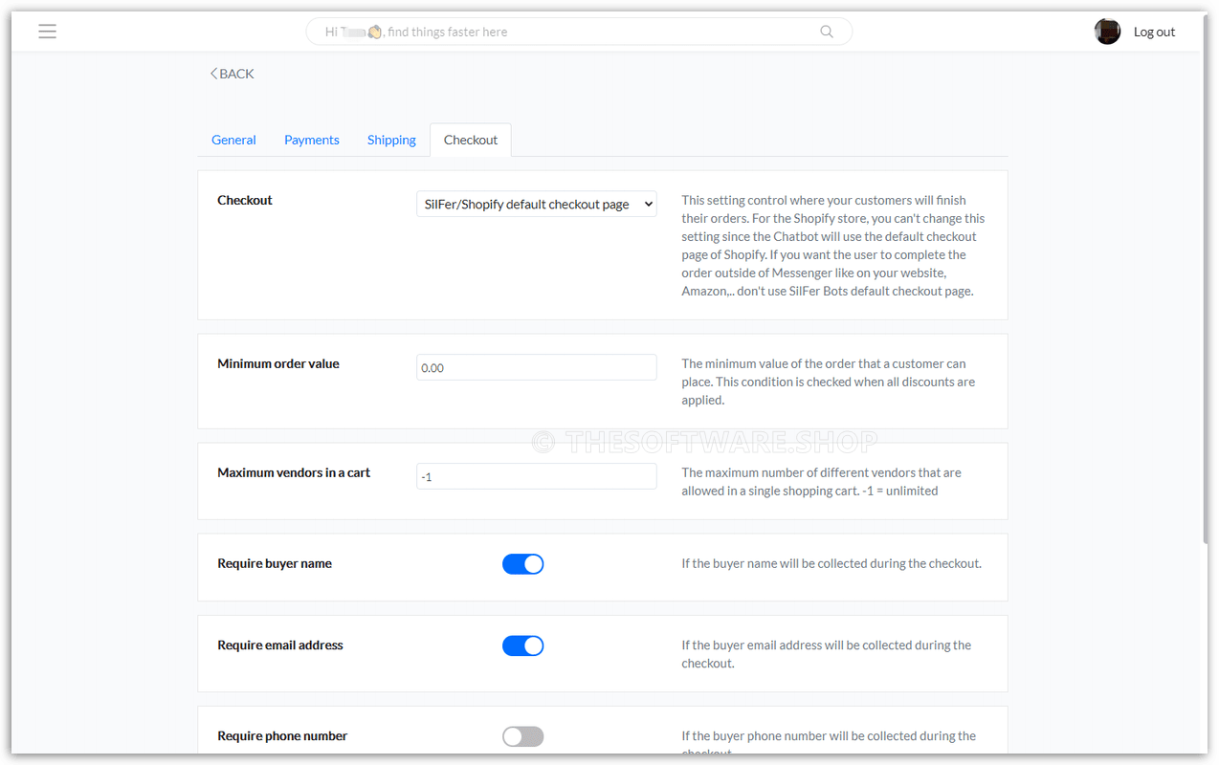Click the back chevron arrow icon
The image size is (1219, 765).
pyautogui.click(x=213, y=73)
